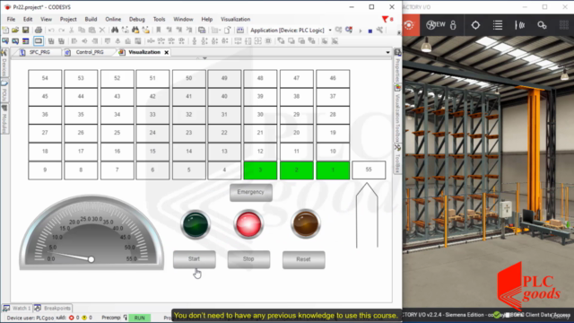The image size is (574, 323).
Task: Click the blue Stop application square icon
Action: (370, 31)
